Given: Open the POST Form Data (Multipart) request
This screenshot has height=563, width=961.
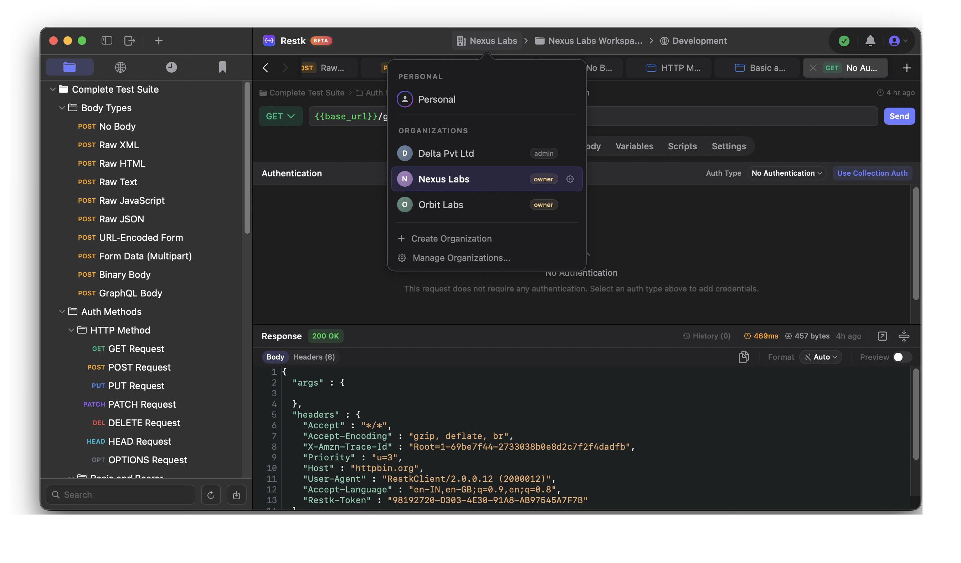Looking at the screenshot, I should (135, 256).
